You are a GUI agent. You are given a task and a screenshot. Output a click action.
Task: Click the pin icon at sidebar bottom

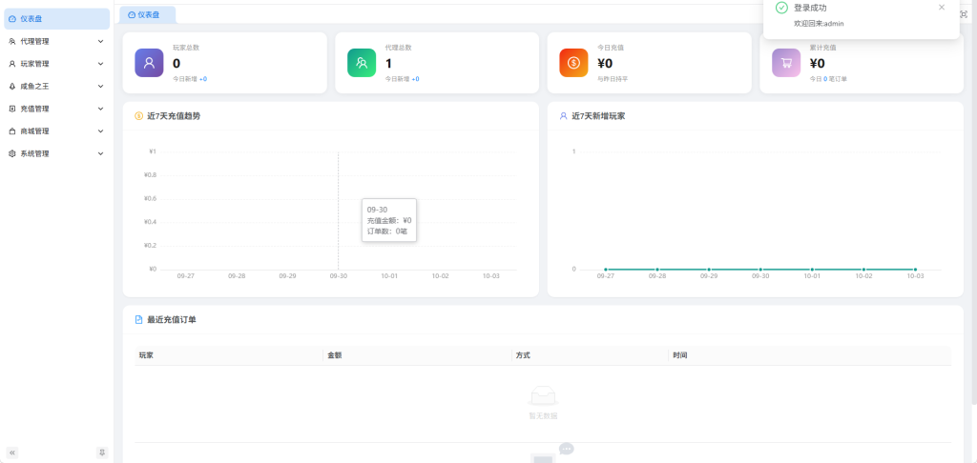pos(102,453)
